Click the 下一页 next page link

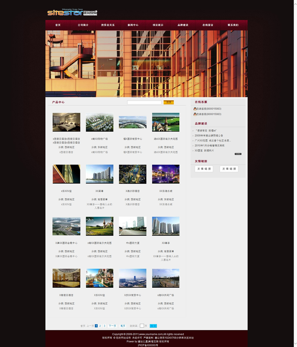click(112, 326)
